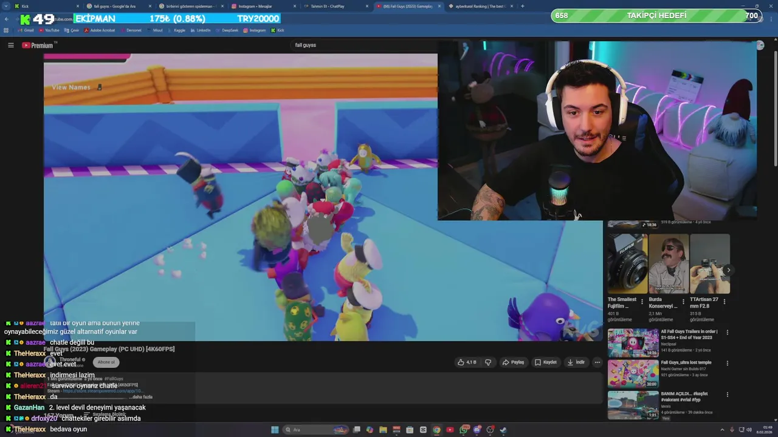The height and width of the screenshot is (437, 778).
Task: Open WhatsApp from the taskbar
Action: coord(463,430)
